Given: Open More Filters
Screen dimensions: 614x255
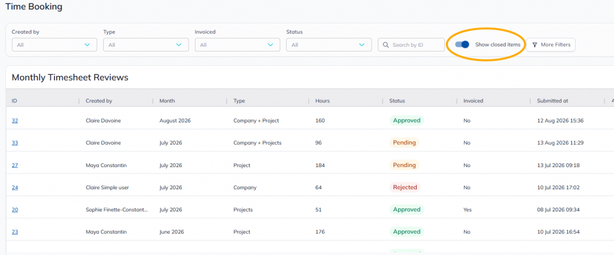Looking at the screenshot, I should [550, 44].
